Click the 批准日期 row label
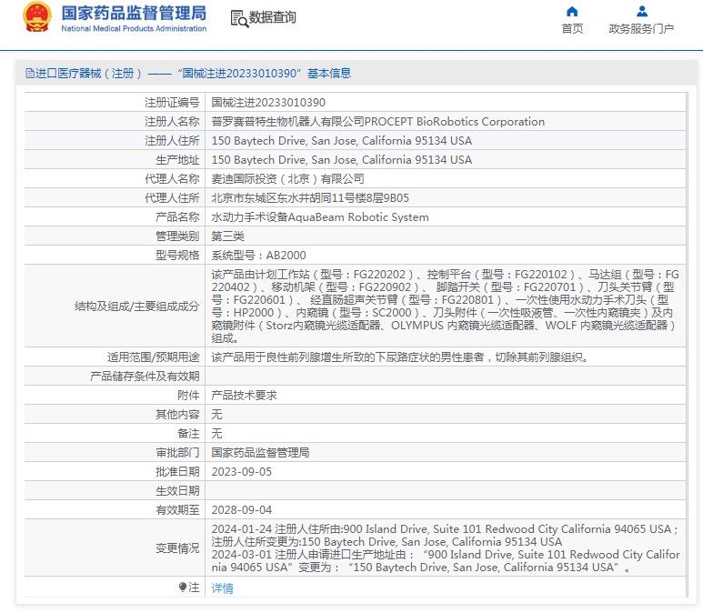Image resolution: width=703 pixels, height=613 pixels. tap(177, 472)
